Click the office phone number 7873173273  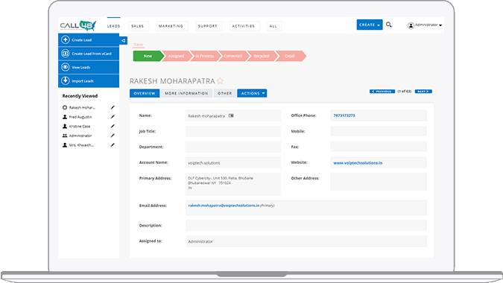tap(344, 115)
